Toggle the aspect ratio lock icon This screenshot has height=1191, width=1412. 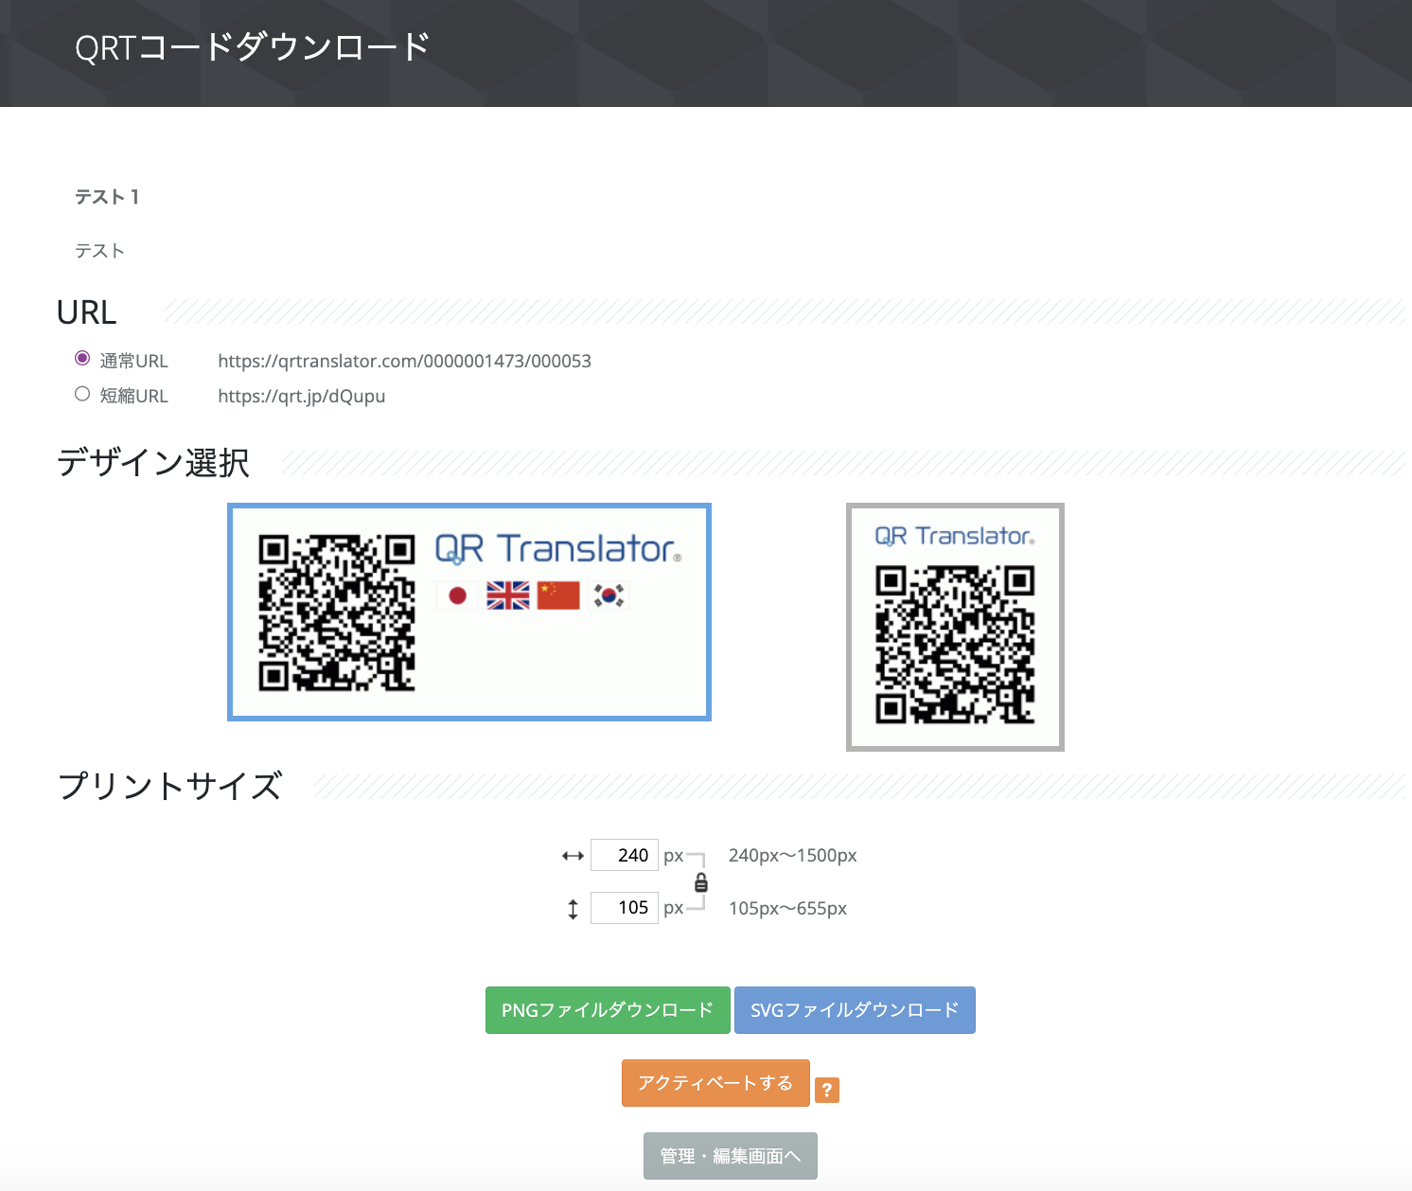click(x=701, y=882)
